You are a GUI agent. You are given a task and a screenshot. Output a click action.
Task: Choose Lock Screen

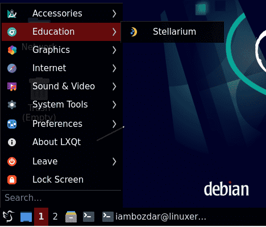pyautogui.click(x=61, y=180)
